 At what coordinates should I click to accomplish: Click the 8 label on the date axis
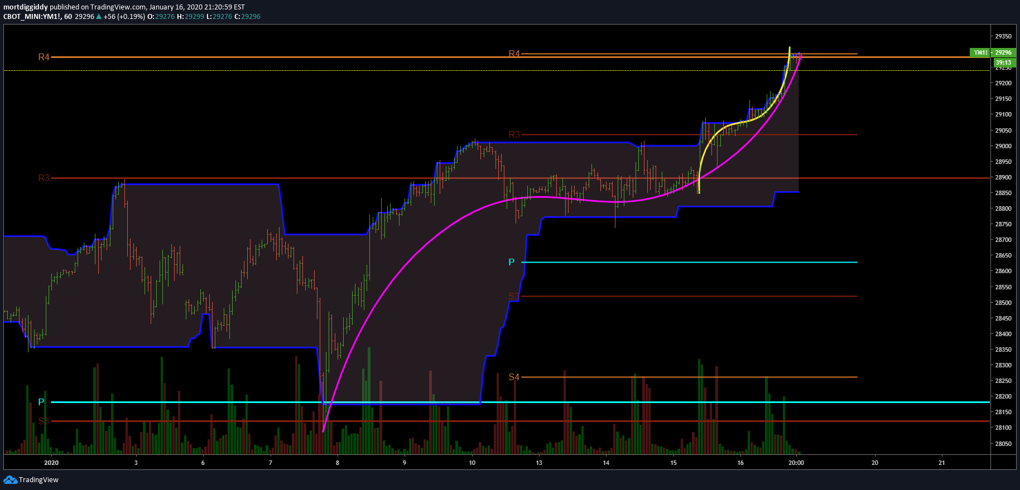338,463
